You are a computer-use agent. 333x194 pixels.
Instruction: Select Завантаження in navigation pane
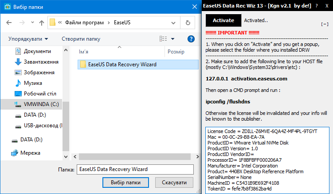click(x=41, y=62)
